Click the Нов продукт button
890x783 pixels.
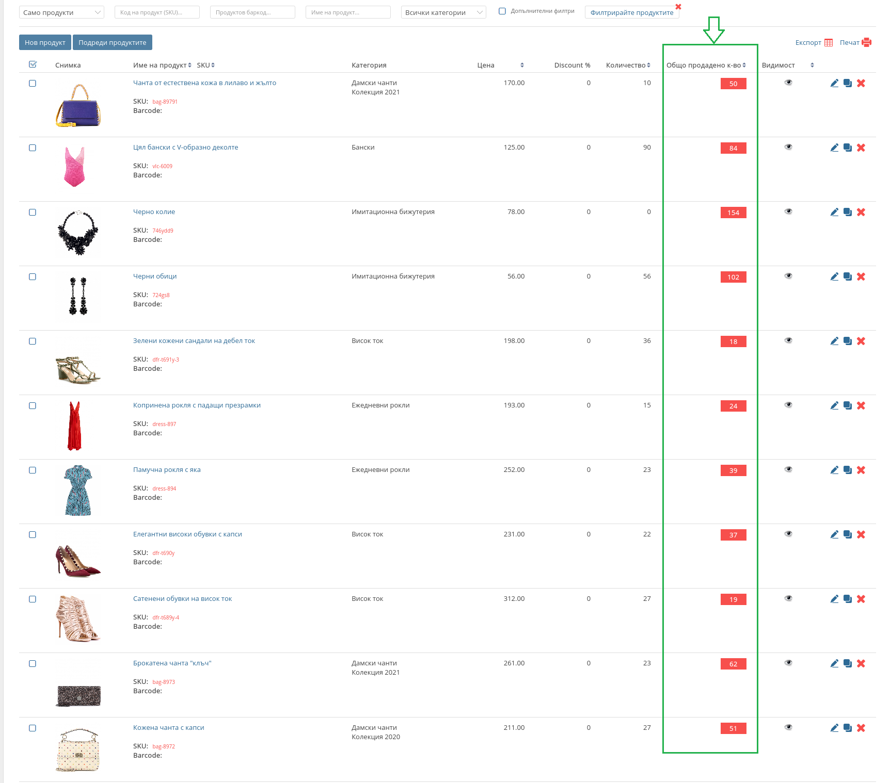(45, 42)
